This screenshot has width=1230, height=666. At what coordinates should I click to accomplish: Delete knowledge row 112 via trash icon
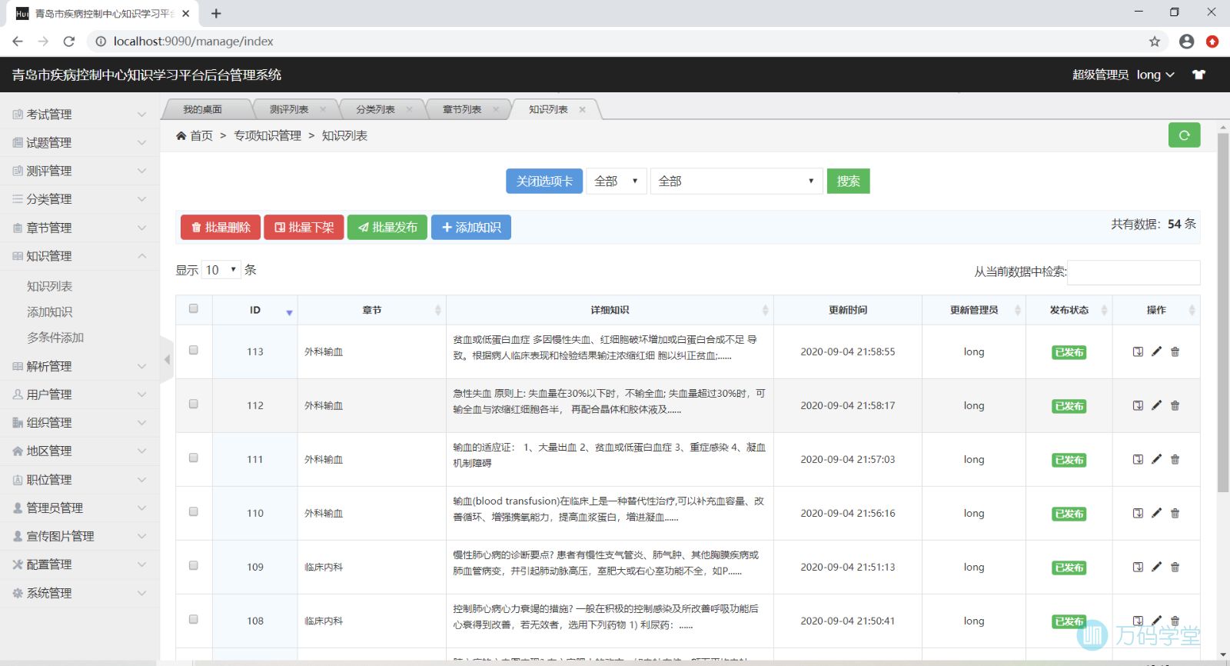[x=1175, y=405]
